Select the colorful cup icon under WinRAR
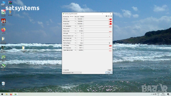The height and width of the screenshot is (96, 171). [x=10, y=13]
